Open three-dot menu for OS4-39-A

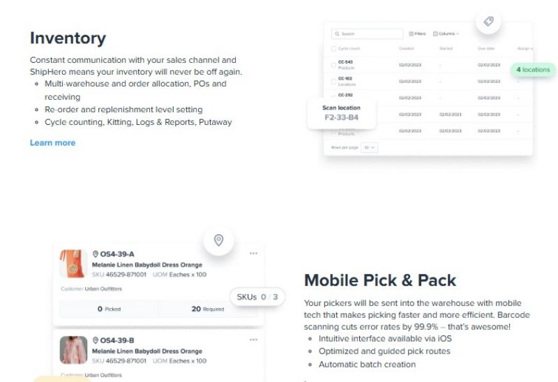pos(253,253)
